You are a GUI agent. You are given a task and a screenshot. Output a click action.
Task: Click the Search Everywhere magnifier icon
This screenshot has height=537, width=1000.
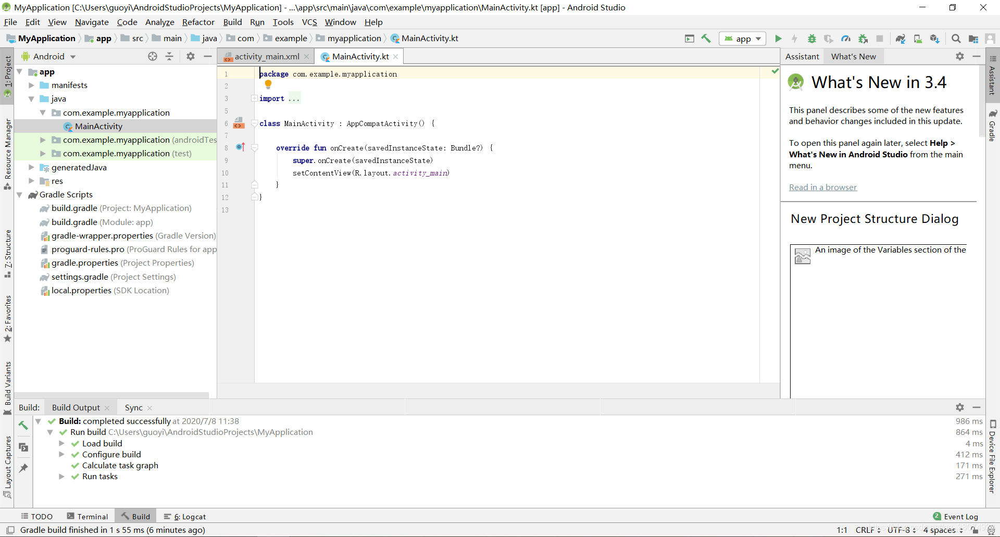(x=956, y=39)
